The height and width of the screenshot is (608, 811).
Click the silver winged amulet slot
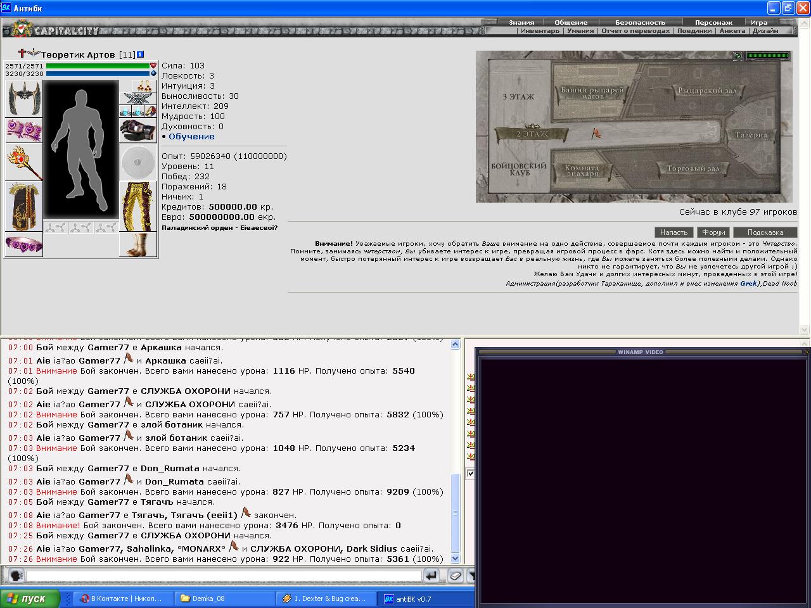coord(138,98)
